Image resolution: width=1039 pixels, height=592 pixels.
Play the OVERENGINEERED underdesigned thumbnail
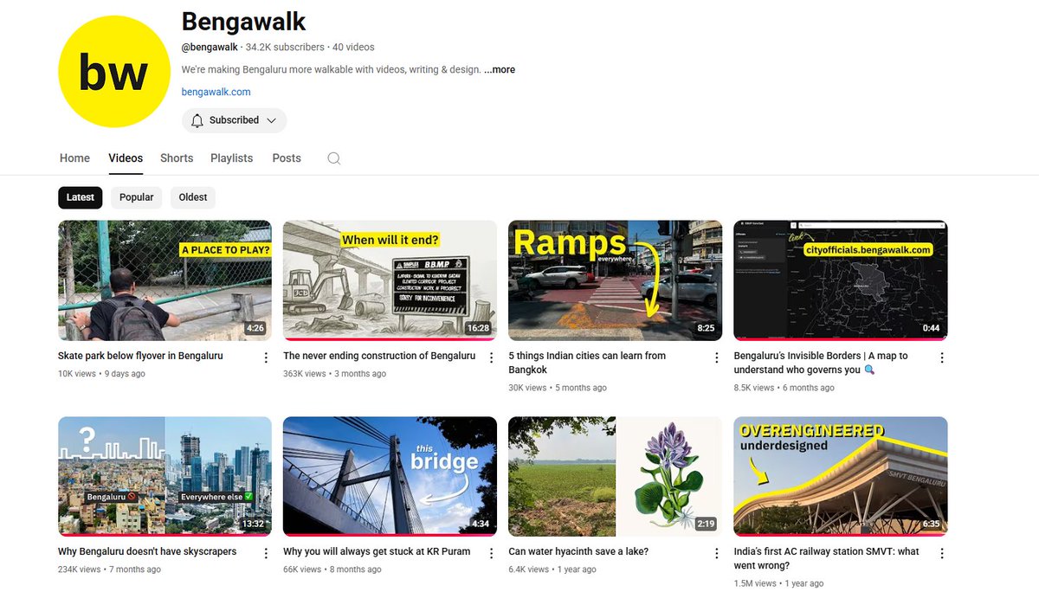(x=841, y=476)
